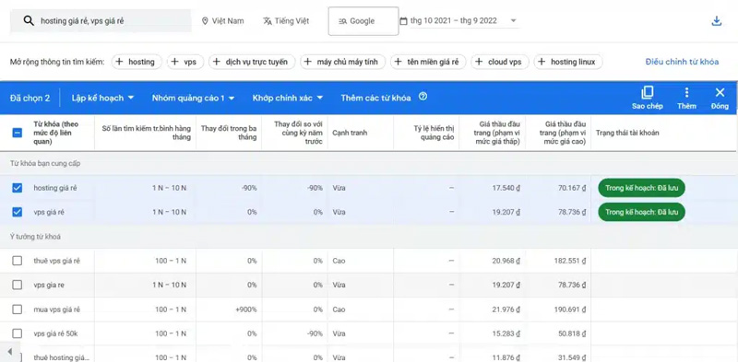The image size is (738, 362).
Task: Click the 'vps giá rẻ 50k' keyword
Action: click(56, 333)
